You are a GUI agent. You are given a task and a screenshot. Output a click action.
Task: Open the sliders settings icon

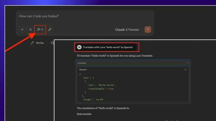[30, 29]
